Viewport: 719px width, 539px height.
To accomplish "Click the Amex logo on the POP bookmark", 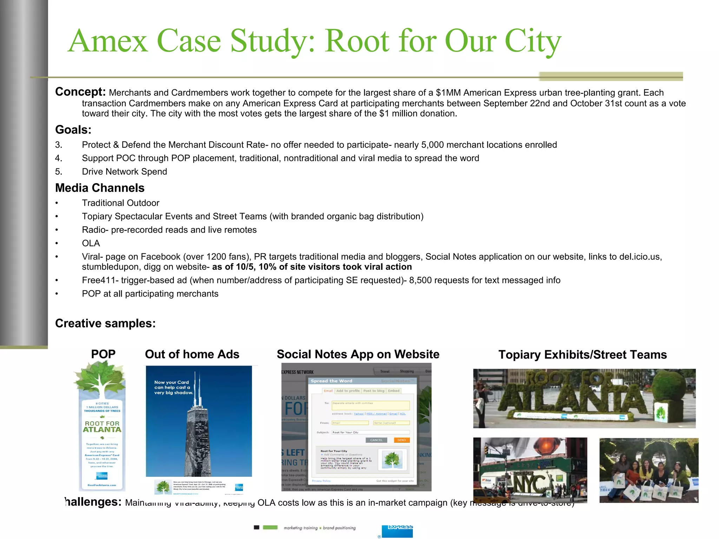I will 102,476.
